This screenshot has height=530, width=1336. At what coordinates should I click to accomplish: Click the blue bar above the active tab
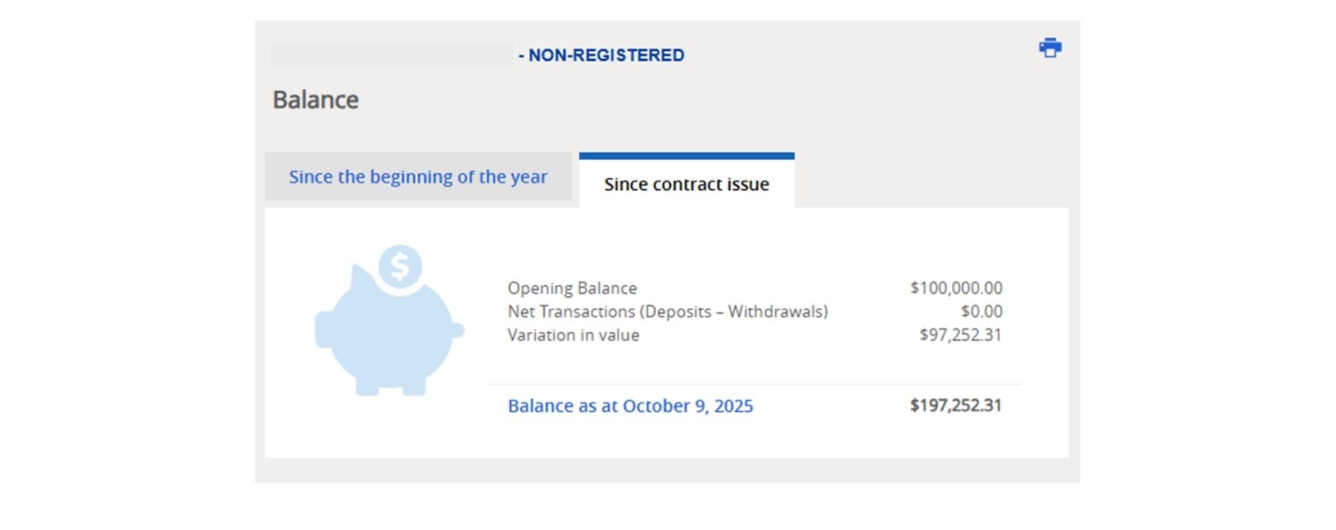686,156
